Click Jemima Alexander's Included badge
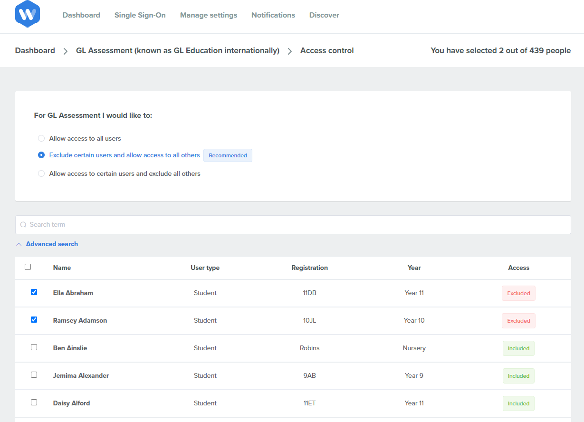Viewport: 584px width, 422px height. (518, 376)
